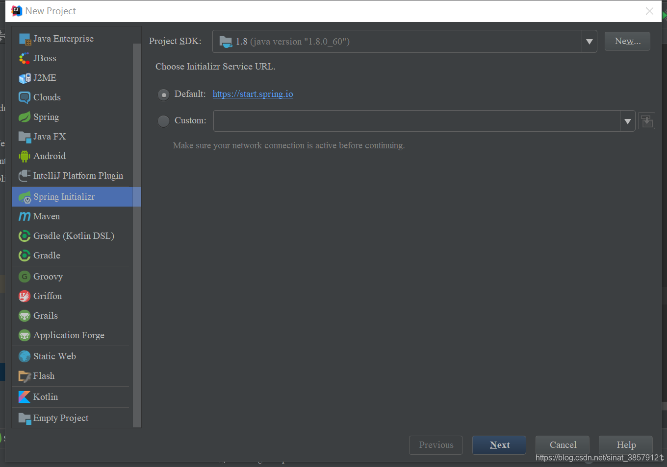Click the New... SDK button
Image resolution: width=667 pixels, height=467 pixels.
[627, 41]
